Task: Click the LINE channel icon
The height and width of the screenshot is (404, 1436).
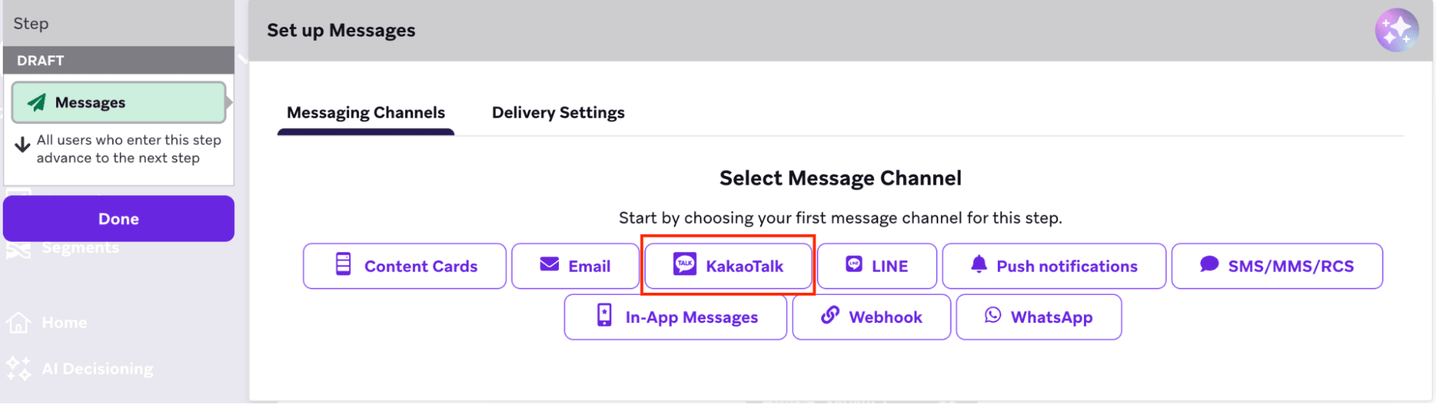Action: (854, 265)
